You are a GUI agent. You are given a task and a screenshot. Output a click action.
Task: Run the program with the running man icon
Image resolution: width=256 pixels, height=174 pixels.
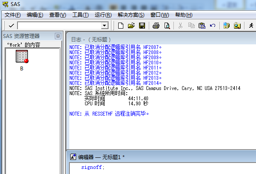(252, 26)
